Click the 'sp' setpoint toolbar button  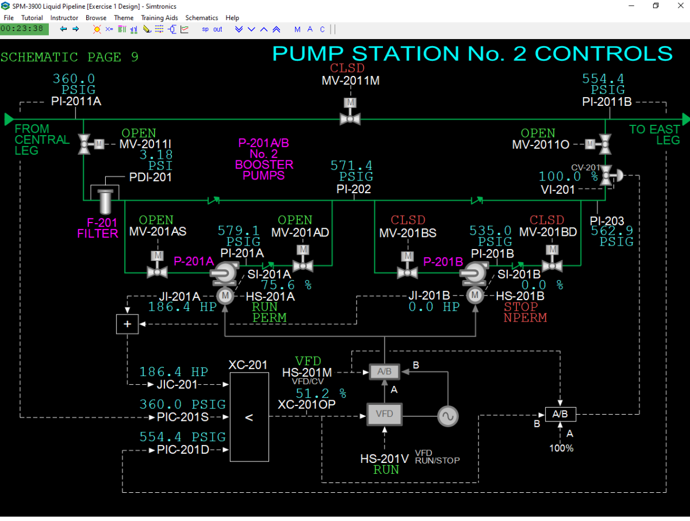click(205, 29)
